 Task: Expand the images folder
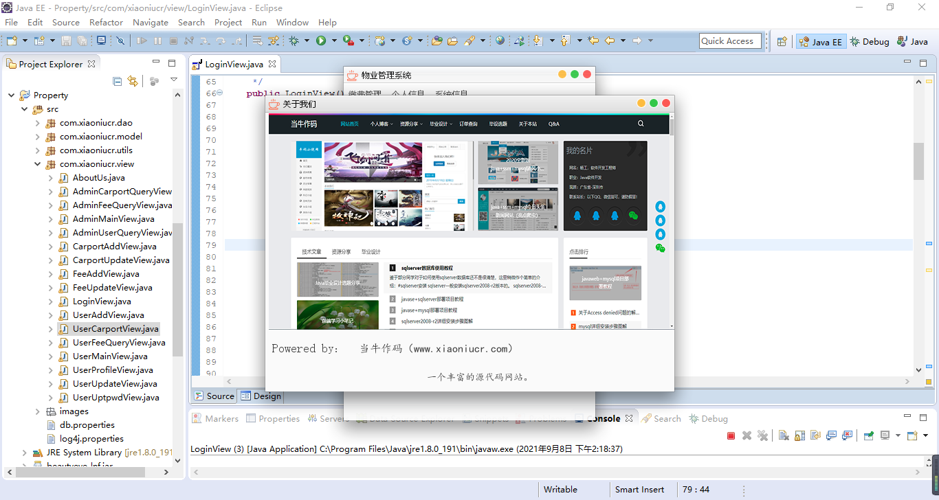[38, 411]
